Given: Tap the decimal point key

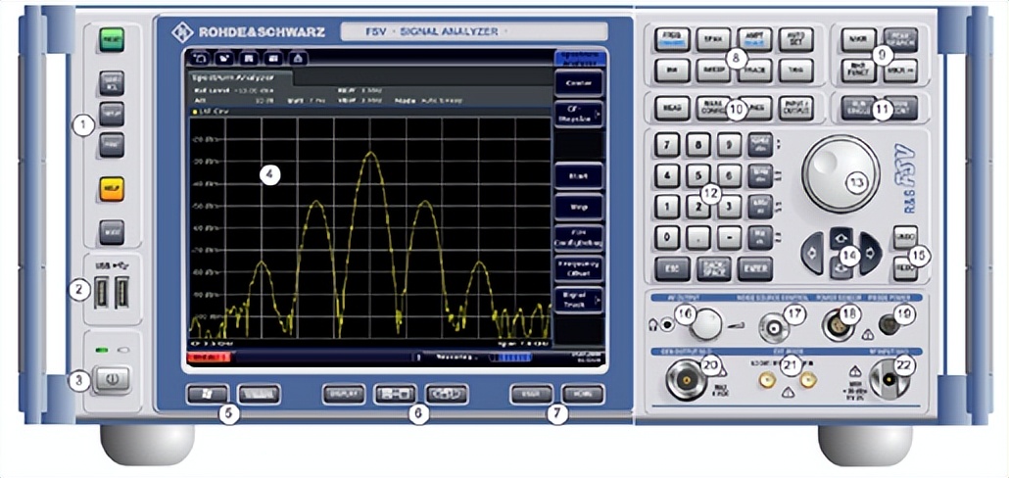Looking at the screenshot, I should (698, 237).
